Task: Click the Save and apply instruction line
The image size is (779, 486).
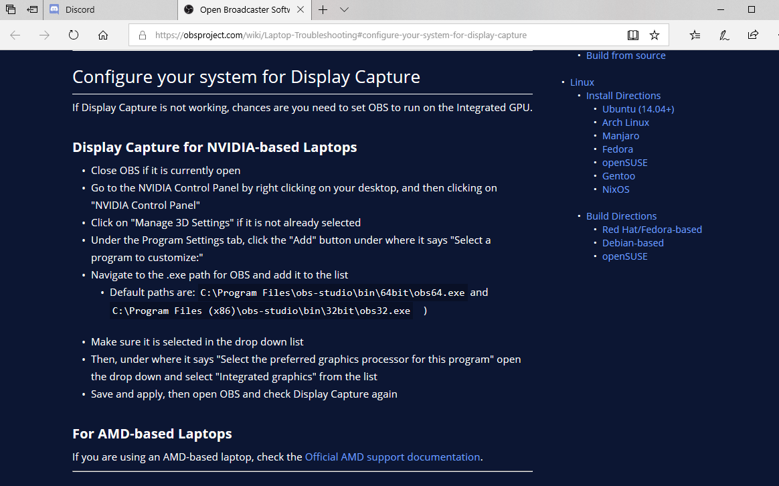Action: [244, 394]
